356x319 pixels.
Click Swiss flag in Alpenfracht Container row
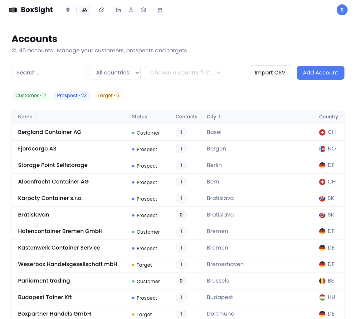pyautogui.click(x=322, y=182)
